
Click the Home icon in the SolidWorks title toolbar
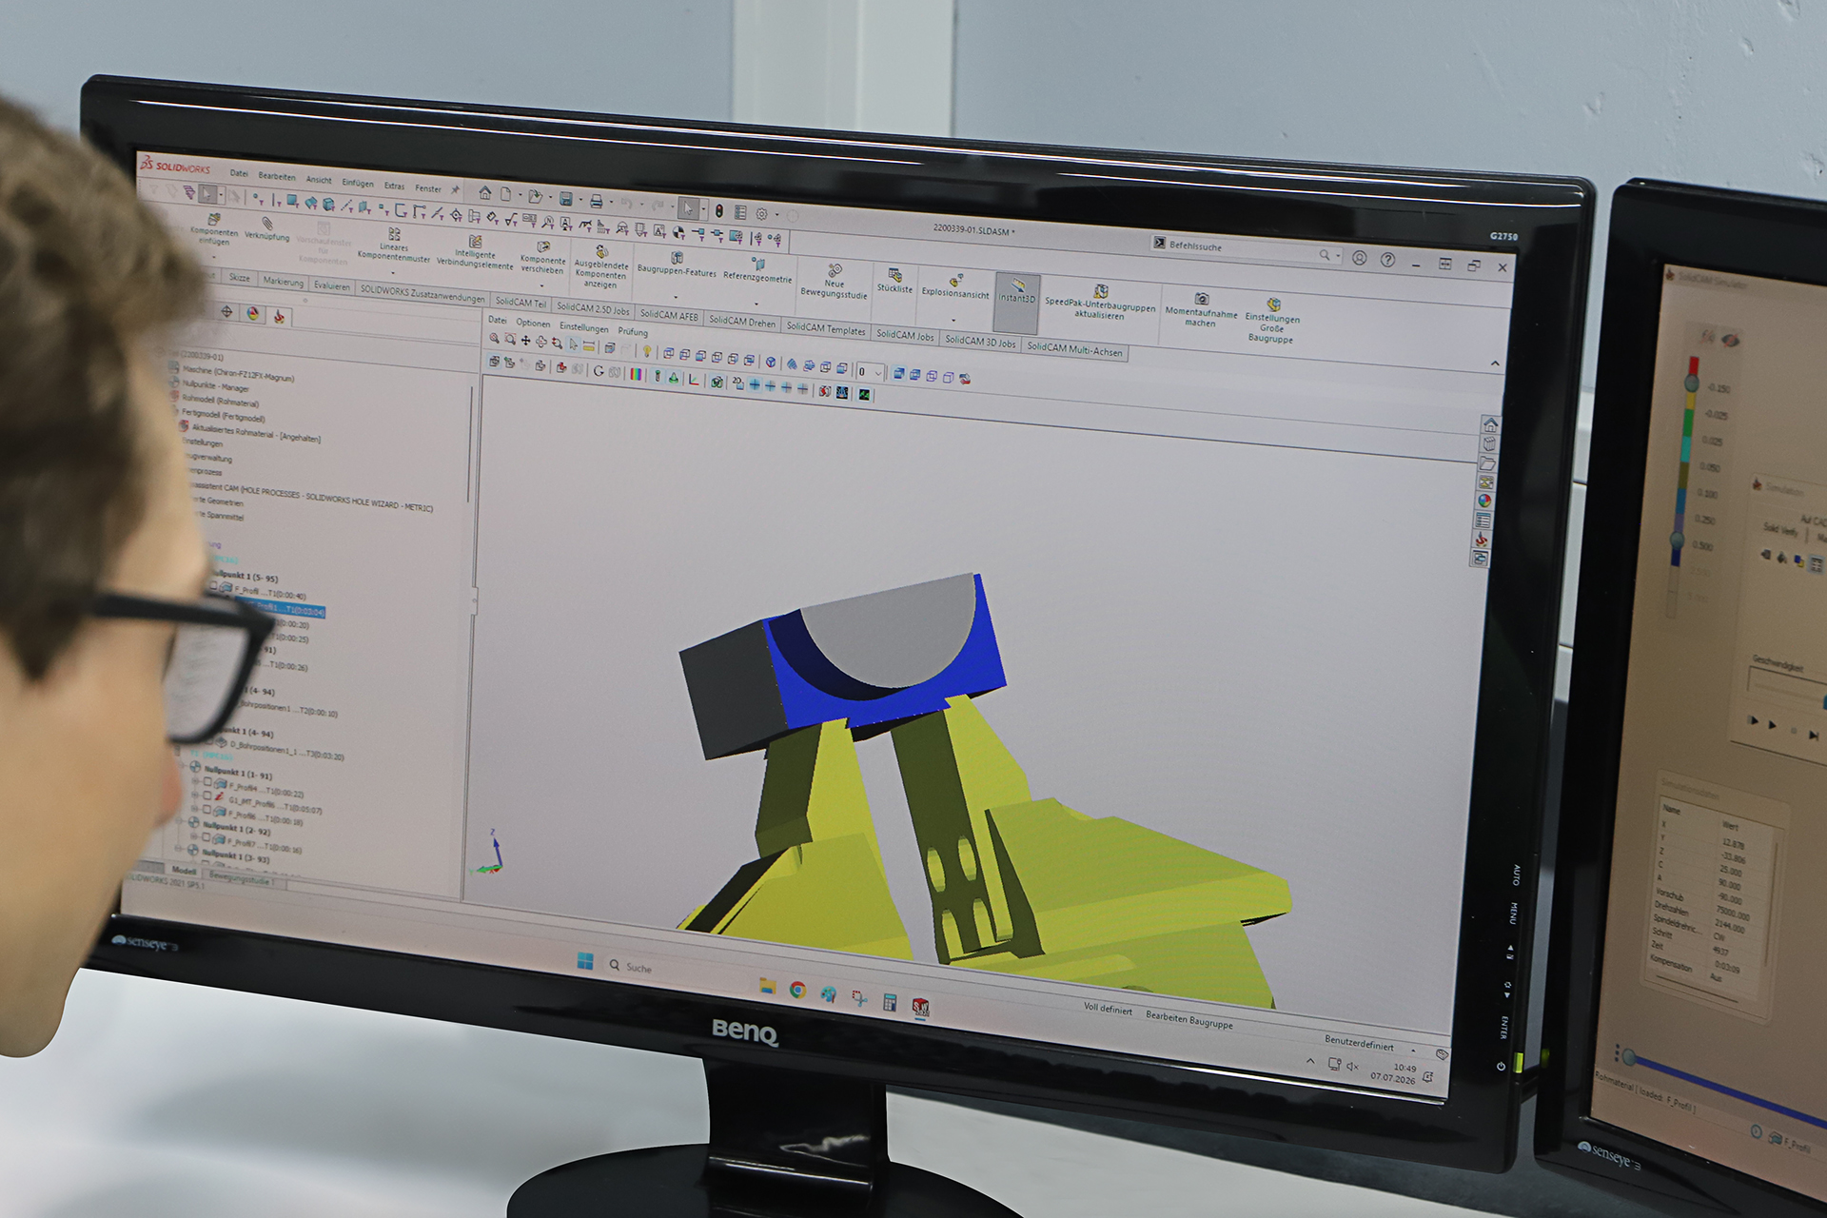[x=485, y=193]
